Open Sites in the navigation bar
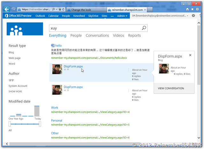 (x=104, y=16)
